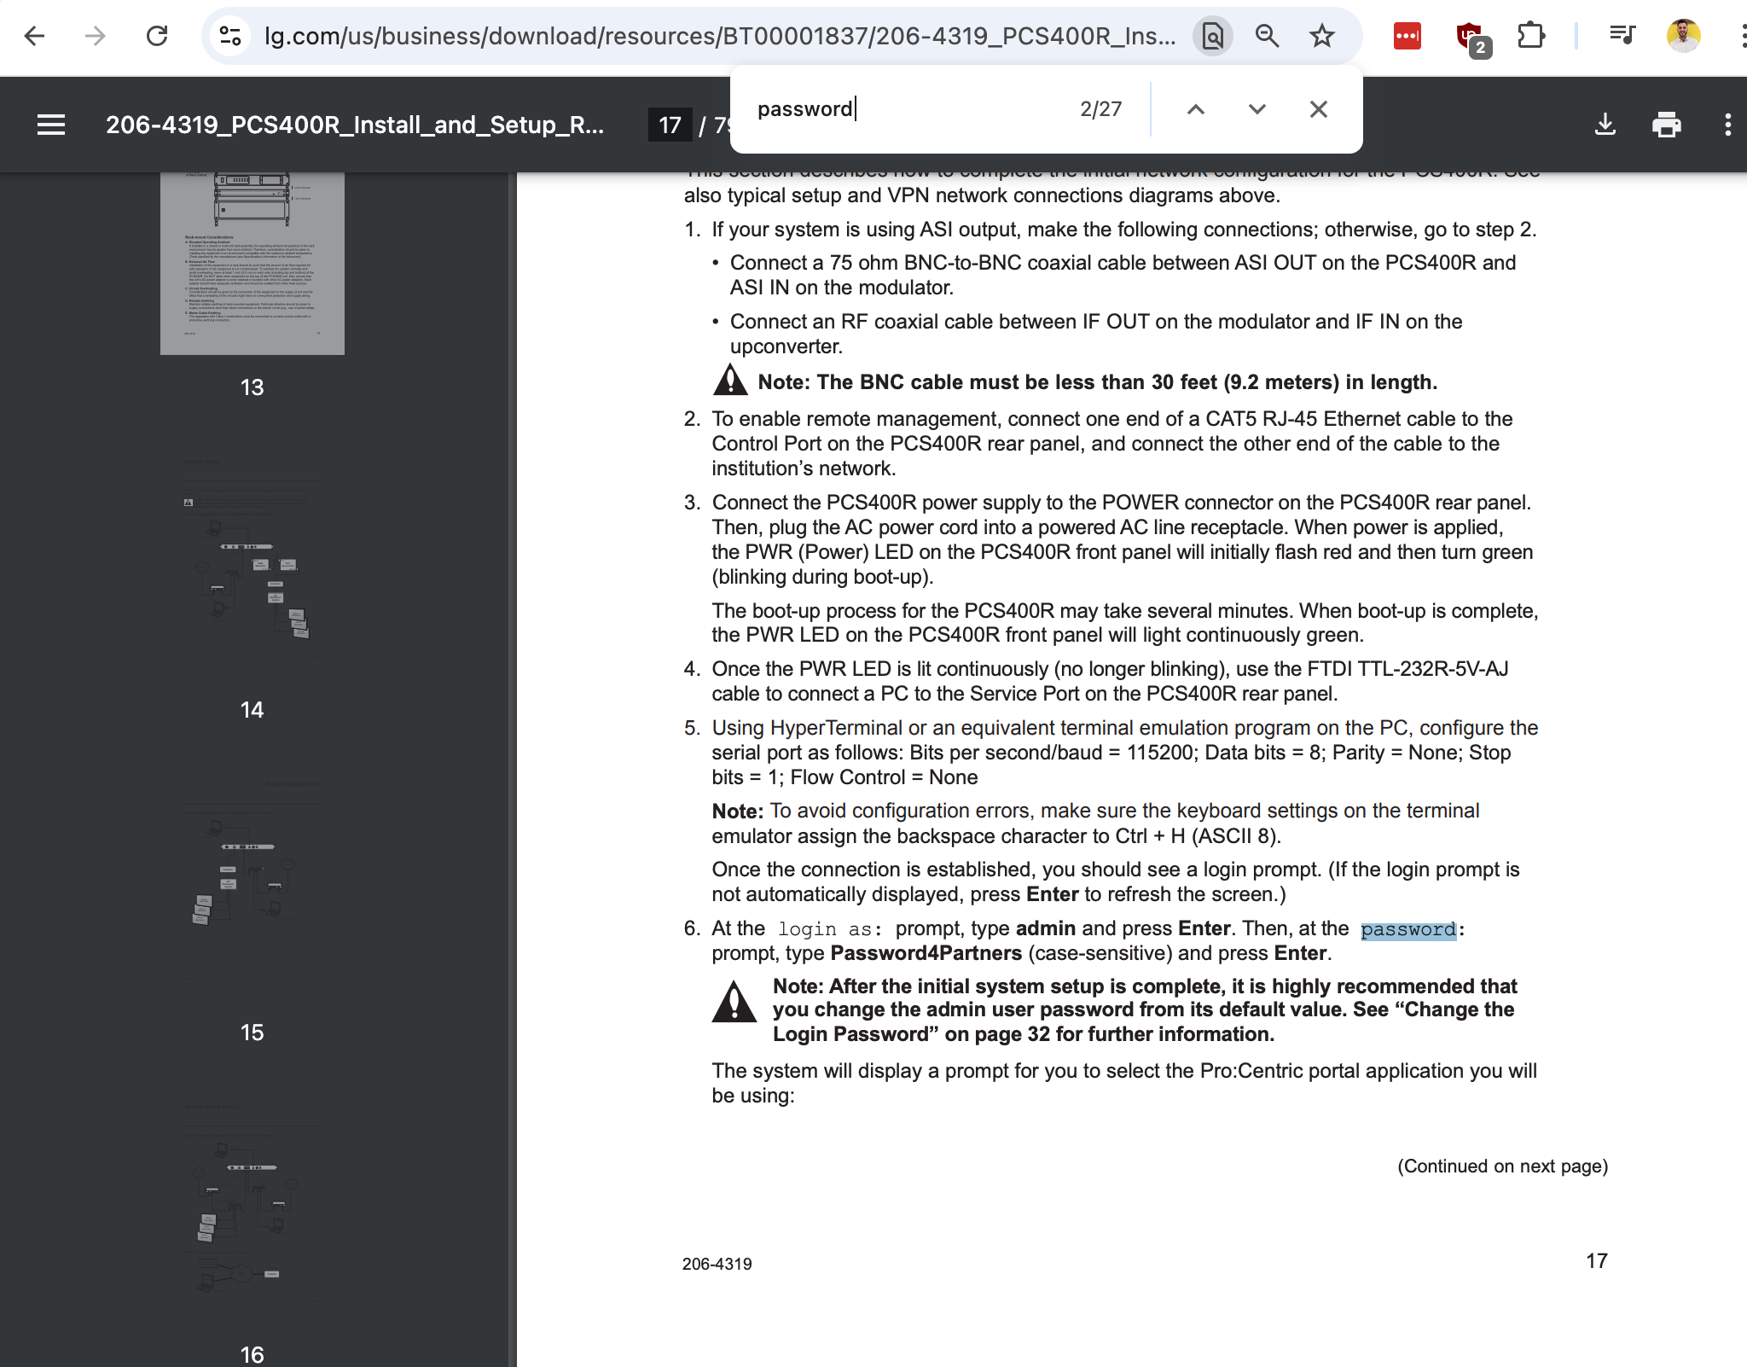Select the page 15 thumbnail
The height and width of the screenshot is (1367, 1747).
[252, 881]
